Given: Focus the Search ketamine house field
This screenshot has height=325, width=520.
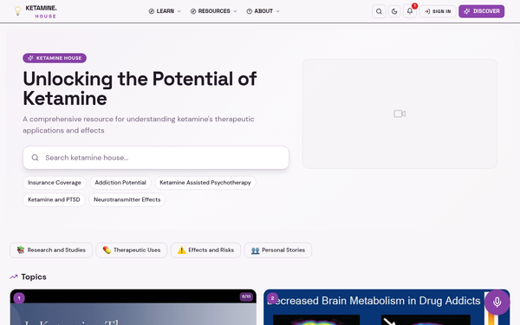Looking at the screenshot, I should (156, 158).
